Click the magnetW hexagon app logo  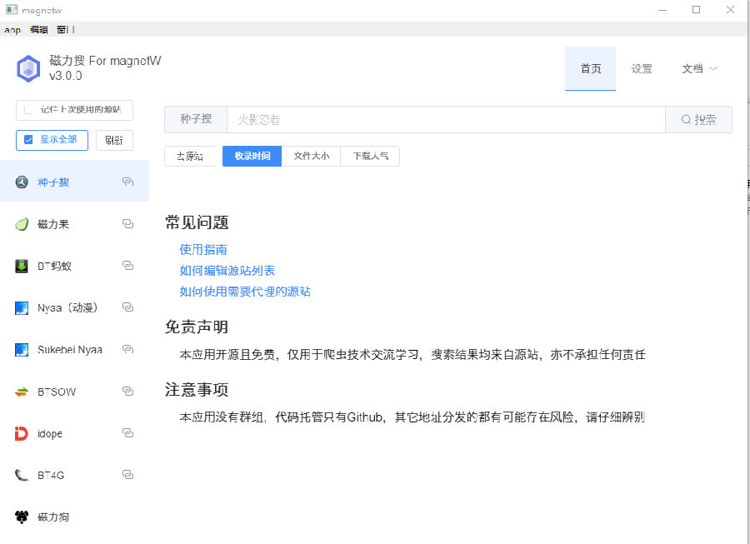tap(28, 69)
